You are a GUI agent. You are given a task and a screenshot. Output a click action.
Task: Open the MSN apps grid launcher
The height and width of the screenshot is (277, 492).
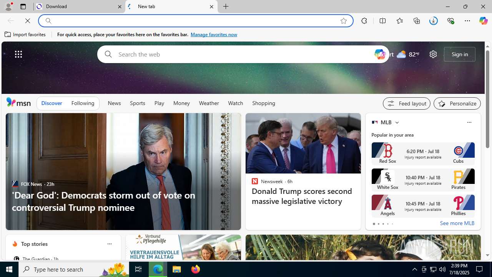click(x=18, y=54)
